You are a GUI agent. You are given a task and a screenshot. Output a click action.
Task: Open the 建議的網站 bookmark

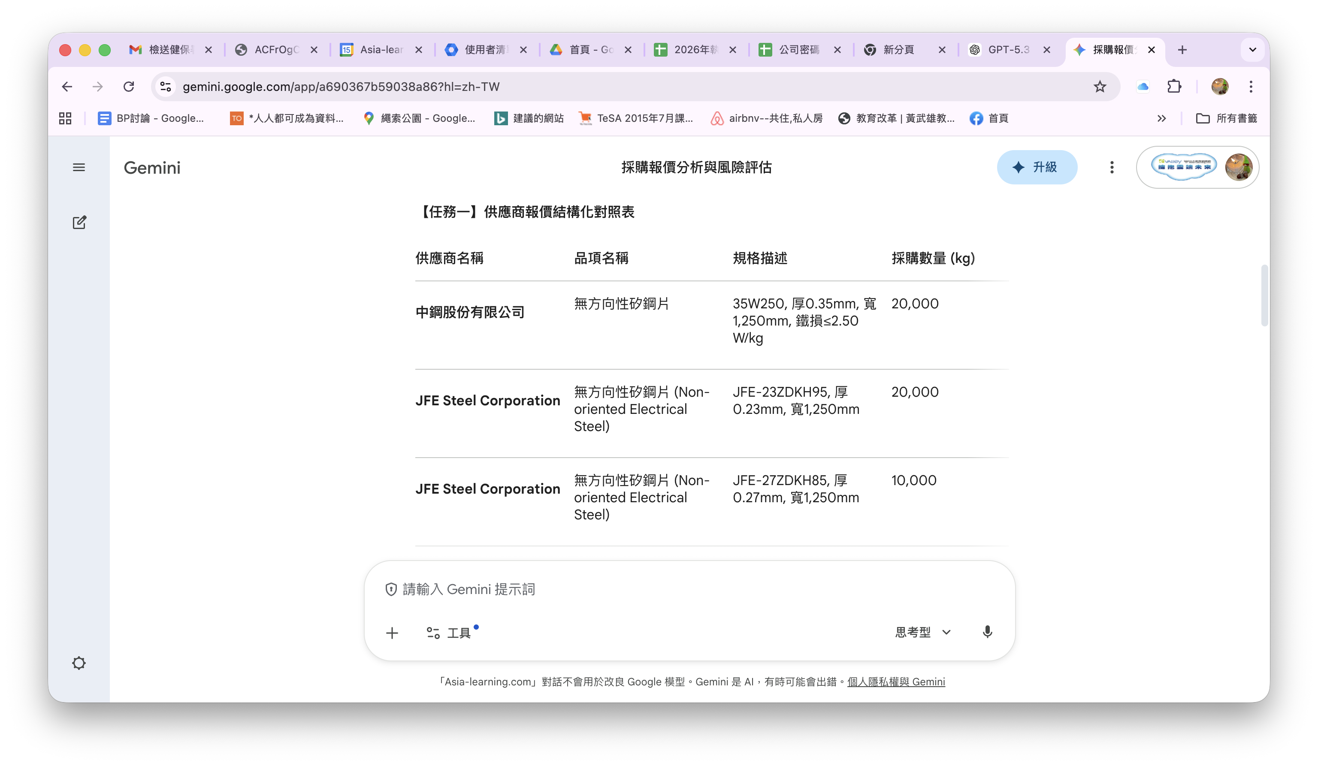pyautogui.click(x=529, y=119)
